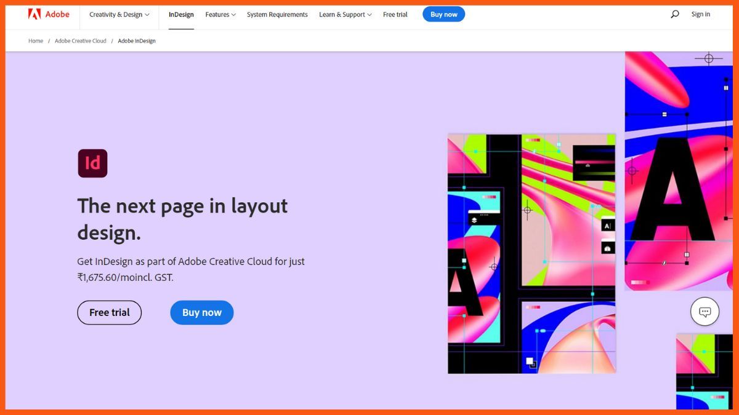Image resolution: width=739 pixels, height=415 pixels.
Task: Click the Adobe logo in the navigation bar
Action: pyautogui.click(x=49, y=14)
